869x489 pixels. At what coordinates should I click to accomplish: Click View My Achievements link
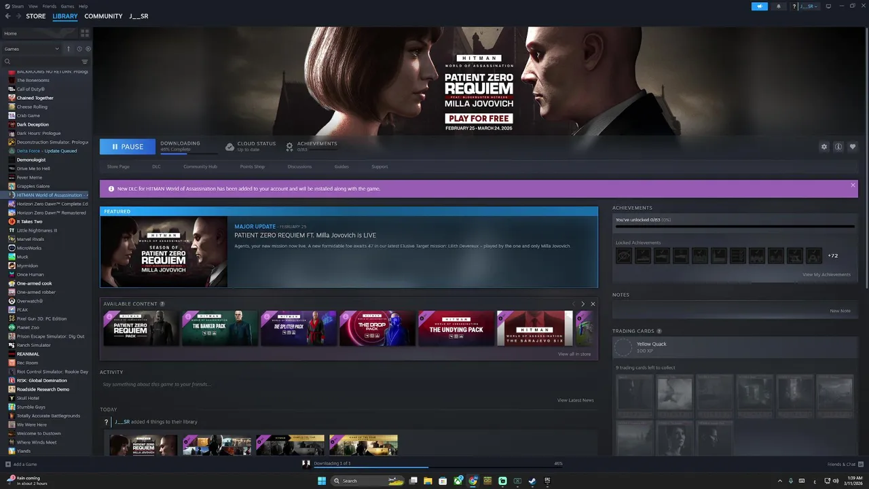[826, 274]
